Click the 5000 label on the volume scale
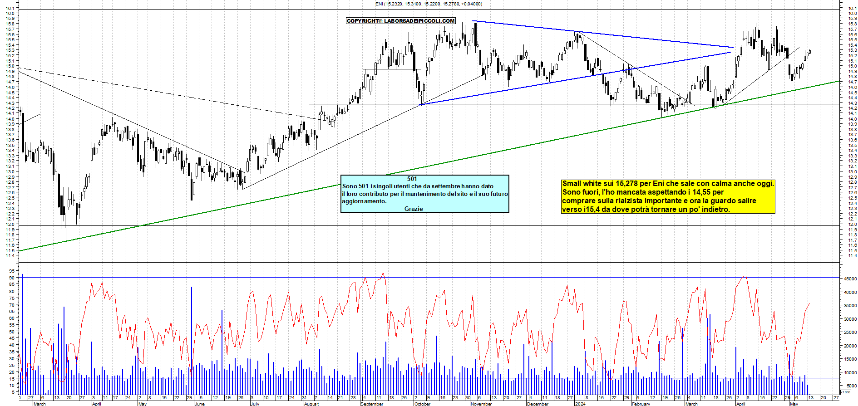 tap(852, 386)
